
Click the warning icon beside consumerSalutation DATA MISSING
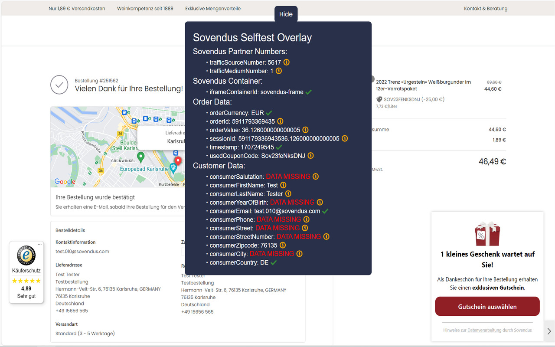tap(316, 177)
